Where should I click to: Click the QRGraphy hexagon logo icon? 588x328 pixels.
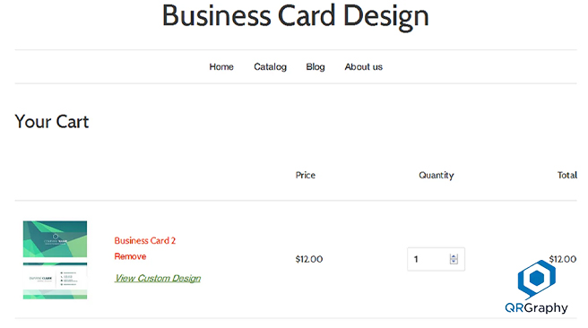click(x=537, y=279)
